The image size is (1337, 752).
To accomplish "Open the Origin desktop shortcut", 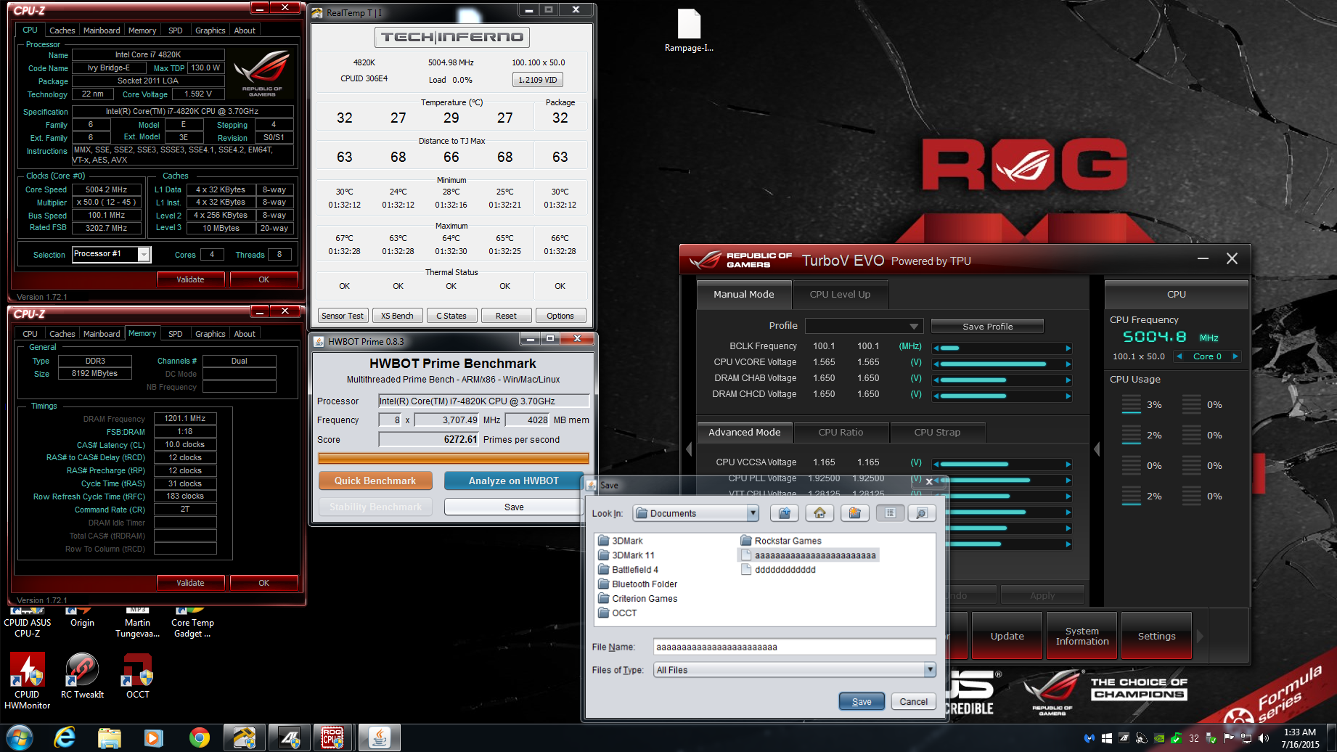I will (x=82, y=618).
